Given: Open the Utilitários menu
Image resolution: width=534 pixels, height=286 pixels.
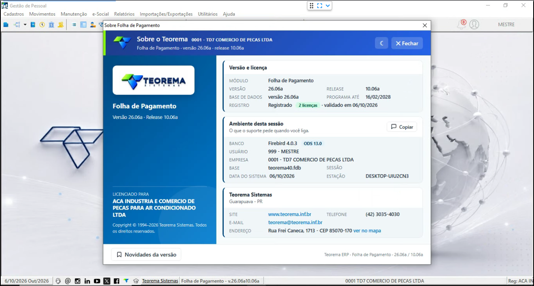Looking at the screenshot, I should 208,14.
